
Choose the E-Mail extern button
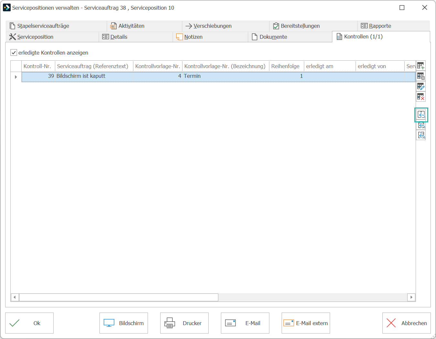click(306, 323)
